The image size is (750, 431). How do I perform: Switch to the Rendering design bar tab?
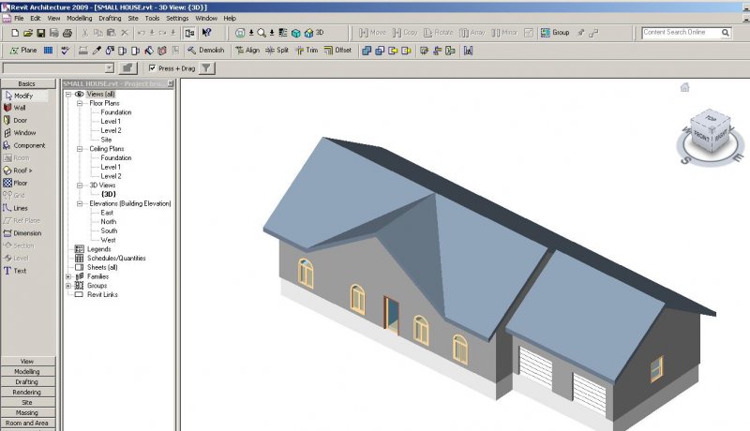tap(27, 392)
